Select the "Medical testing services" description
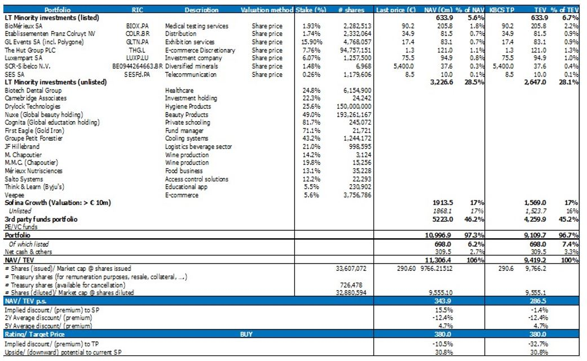 pos(197,26)
